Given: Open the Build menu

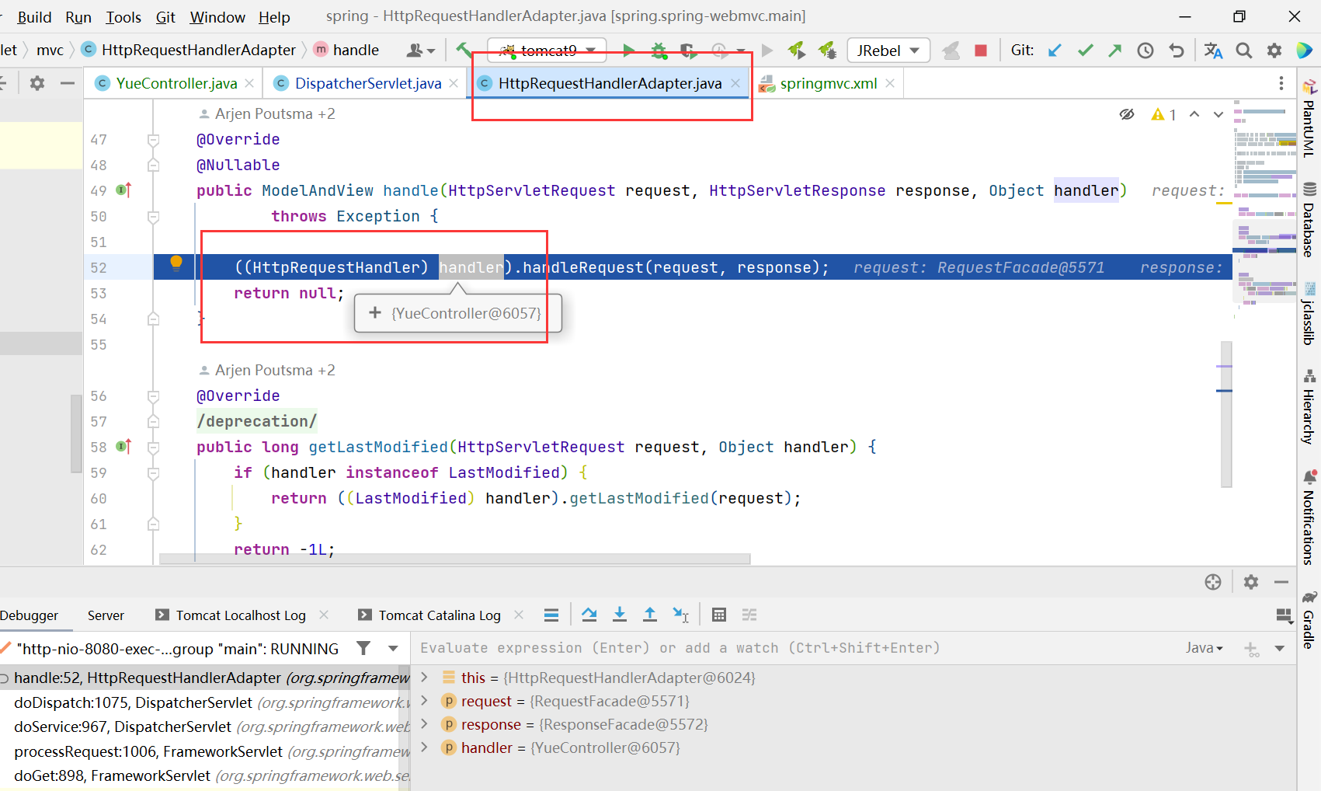Looking at the screenshot, I should (x=34, y=16).
